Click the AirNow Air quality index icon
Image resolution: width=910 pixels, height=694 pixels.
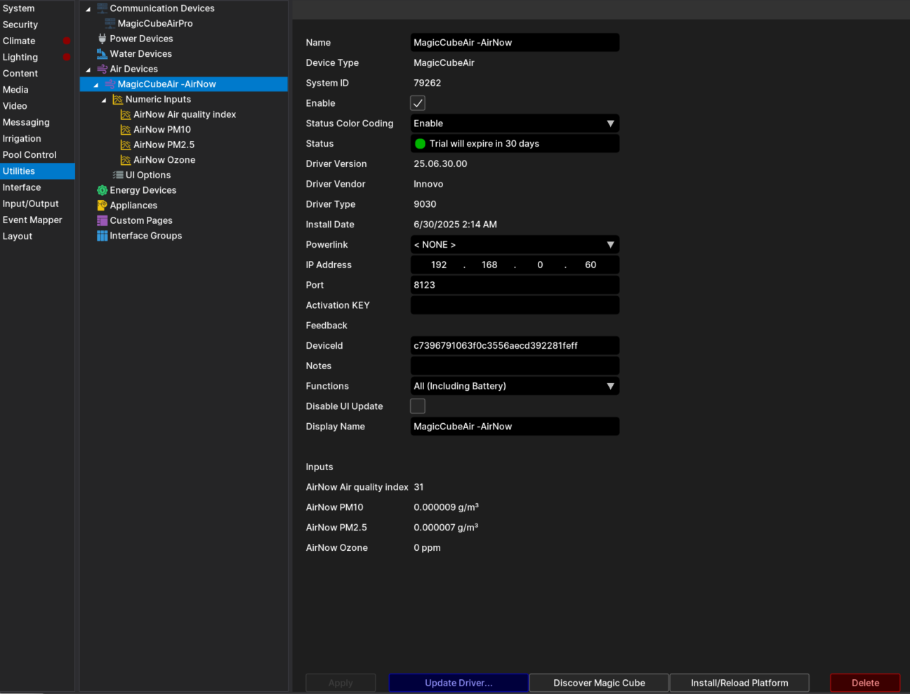point(126,114)
